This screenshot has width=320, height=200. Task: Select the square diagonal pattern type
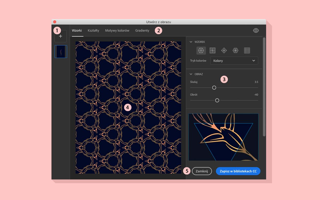pos(213,50)
